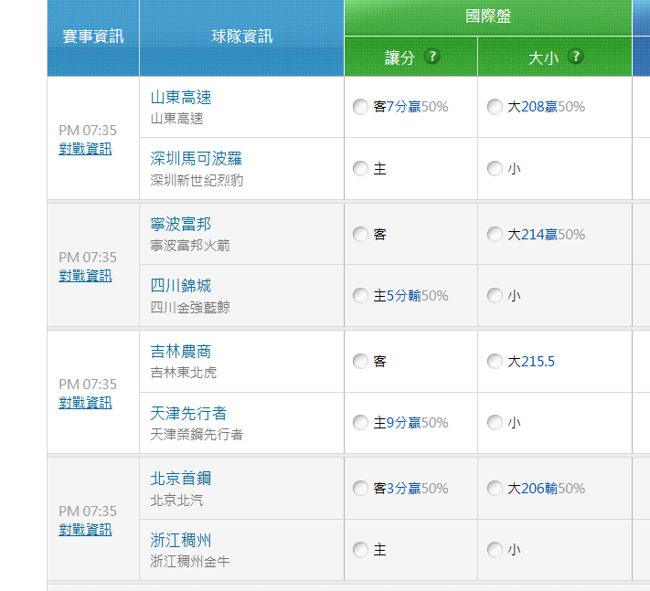Click PM 07:35 time of 山東高速 match
This screenshot has width=650, height=591.
(88, 131)
